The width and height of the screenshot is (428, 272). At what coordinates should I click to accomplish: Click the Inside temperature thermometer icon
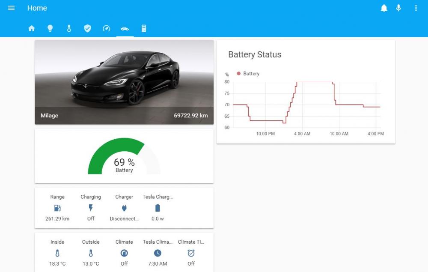pyautogui.click(x=57, y=253)
